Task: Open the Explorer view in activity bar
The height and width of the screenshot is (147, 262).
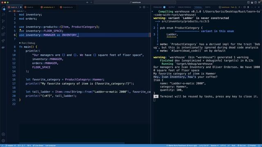Action: [3, 8]
